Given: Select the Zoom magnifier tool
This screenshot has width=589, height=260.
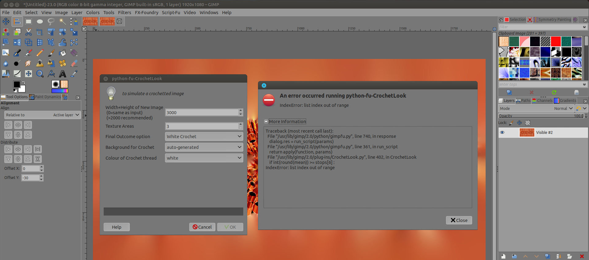Looking at the screenshot, I should coord(40,74).
